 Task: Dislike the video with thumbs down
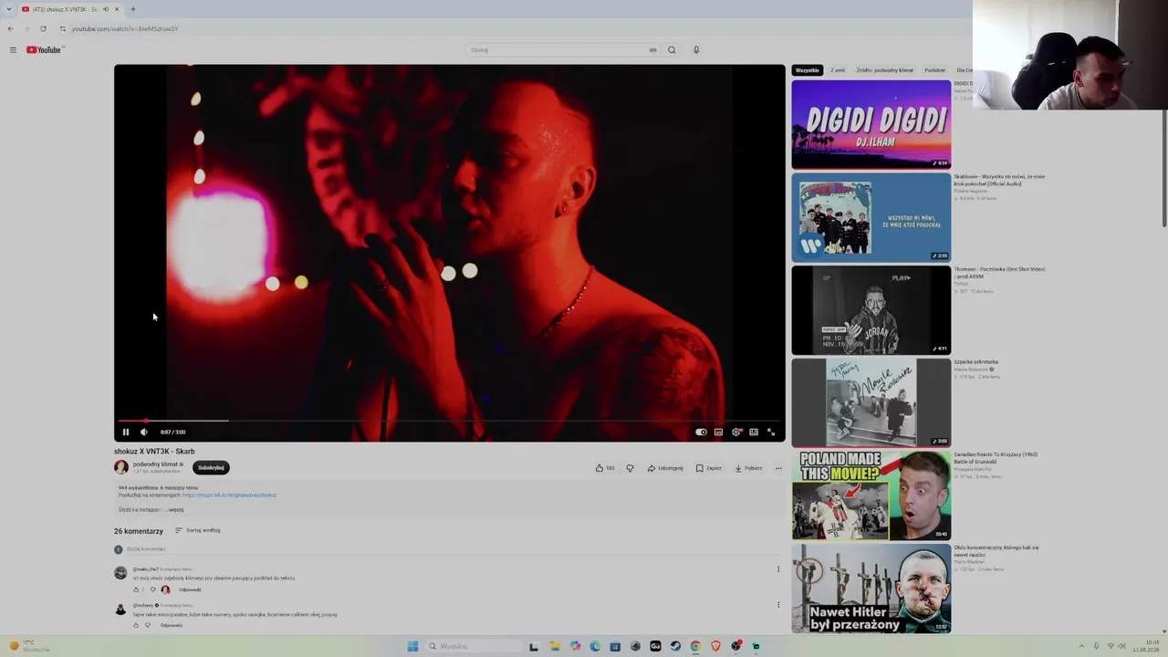pos(630,468)
